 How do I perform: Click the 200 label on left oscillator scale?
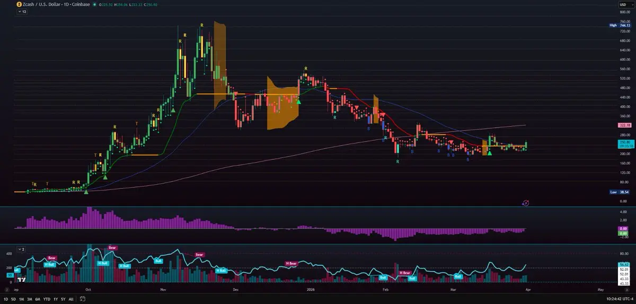click(x=8, y=268)
